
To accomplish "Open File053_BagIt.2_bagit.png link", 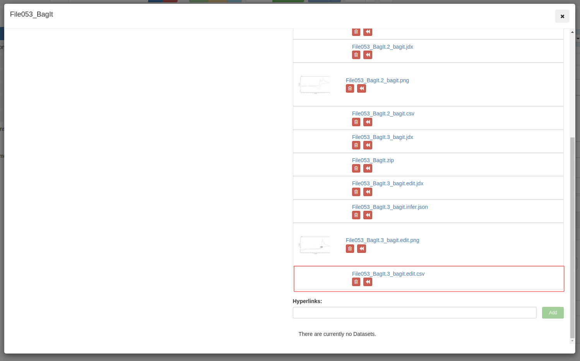I will [377, 80].
